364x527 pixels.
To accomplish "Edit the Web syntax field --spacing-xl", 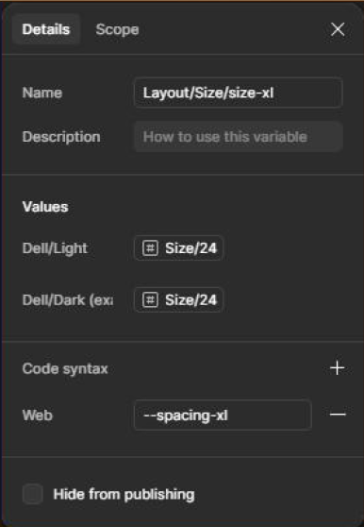I will pos(223,415).
